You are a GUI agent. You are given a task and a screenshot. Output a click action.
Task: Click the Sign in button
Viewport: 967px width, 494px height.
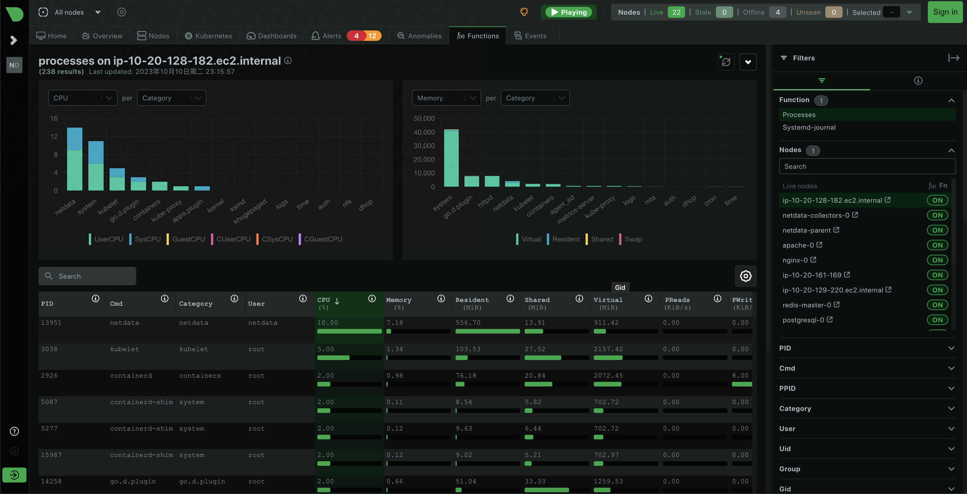945,12
